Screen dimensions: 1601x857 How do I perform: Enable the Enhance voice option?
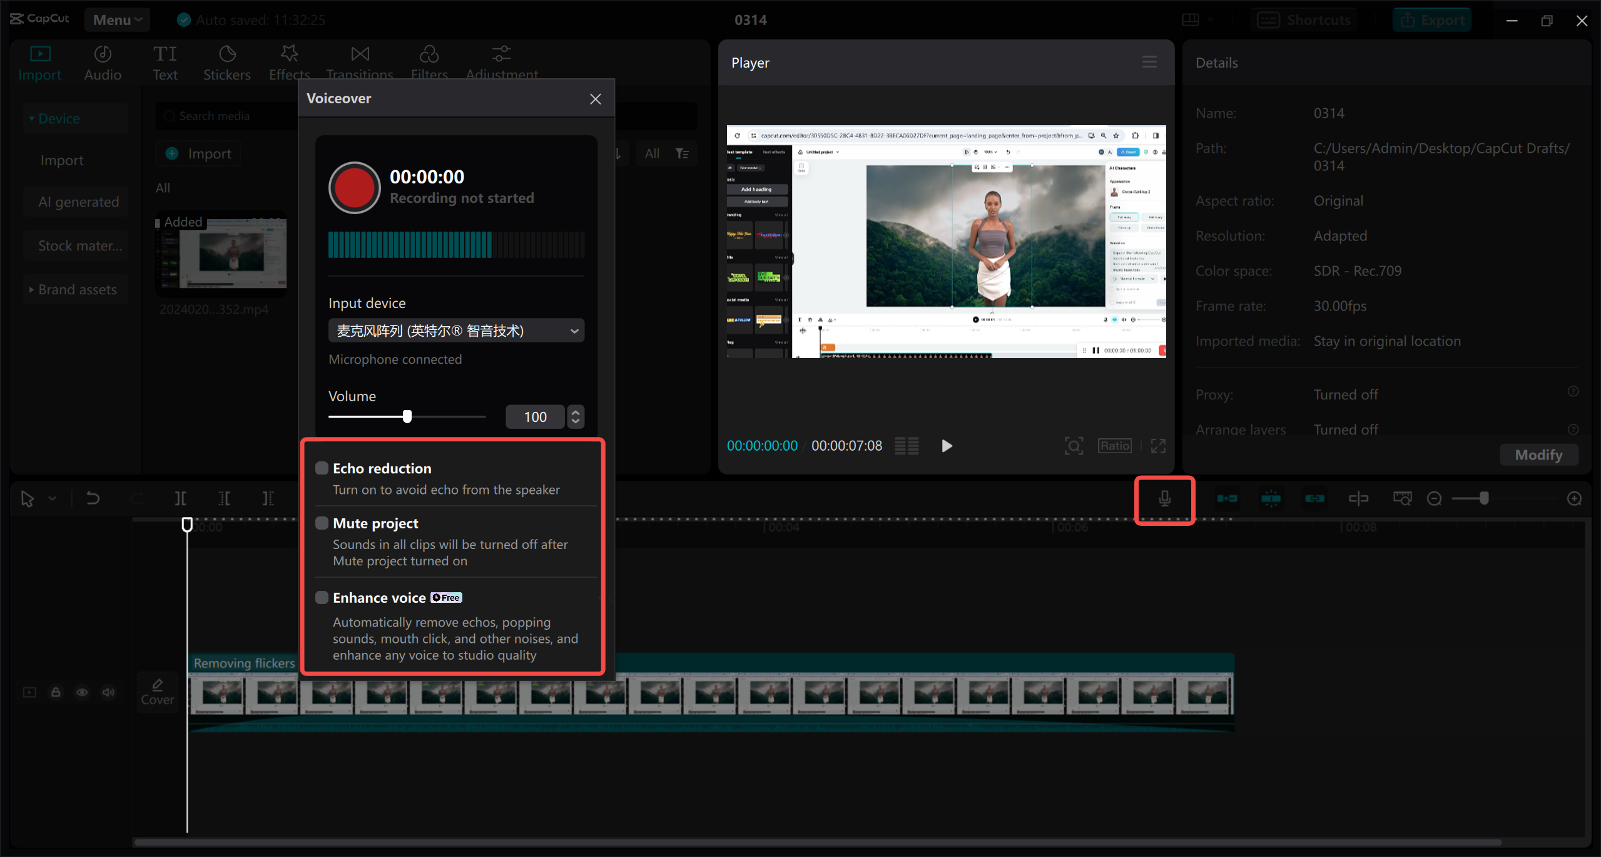tap(322, 597)
